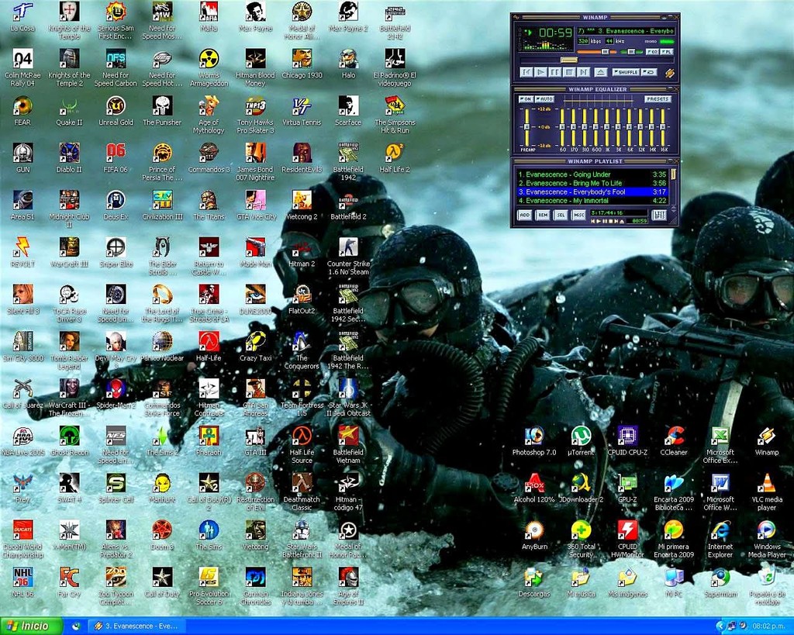Open the FIFA 06 desktop shortcut
794x635 pixels.
coord(116,153)
